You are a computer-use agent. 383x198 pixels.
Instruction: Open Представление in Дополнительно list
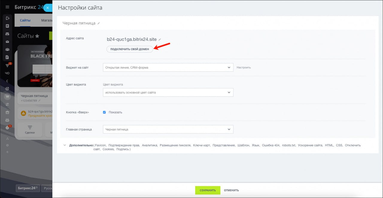point(224,145)
